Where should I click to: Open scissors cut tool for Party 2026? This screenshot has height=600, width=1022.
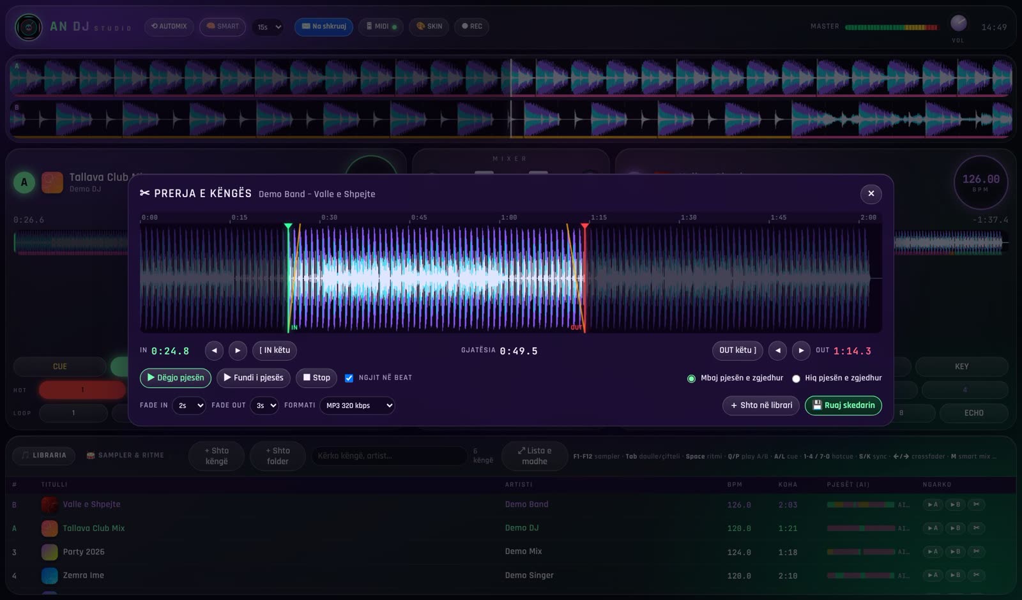[x=976, y=551]
